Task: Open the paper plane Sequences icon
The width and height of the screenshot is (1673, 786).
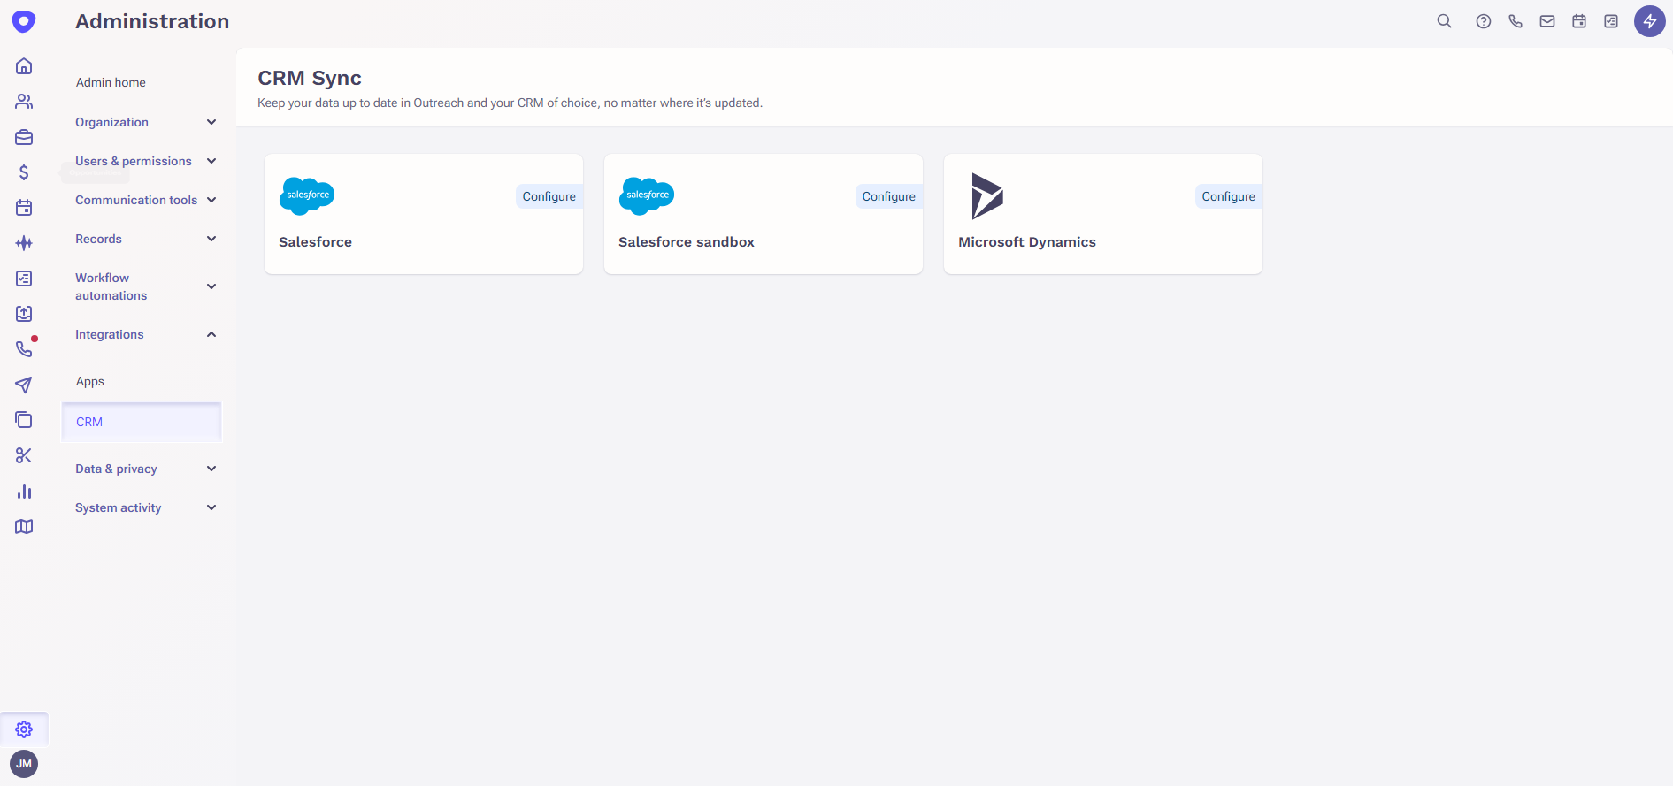Action: click(x=24, y=385)
